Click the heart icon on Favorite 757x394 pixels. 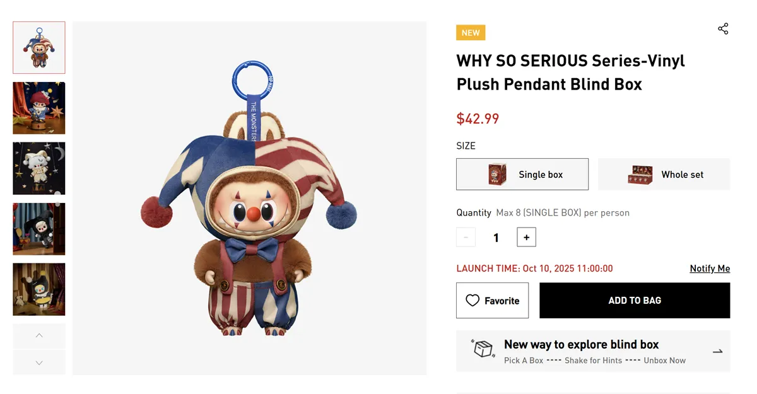point(472,301)
